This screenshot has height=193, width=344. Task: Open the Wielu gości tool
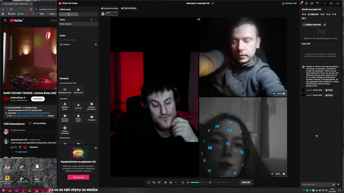(78, 91)
